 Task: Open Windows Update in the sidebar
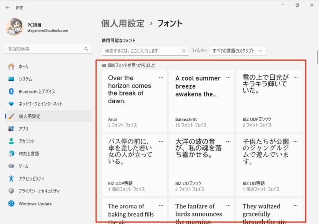pyautogui.click(x=49, y=204)
